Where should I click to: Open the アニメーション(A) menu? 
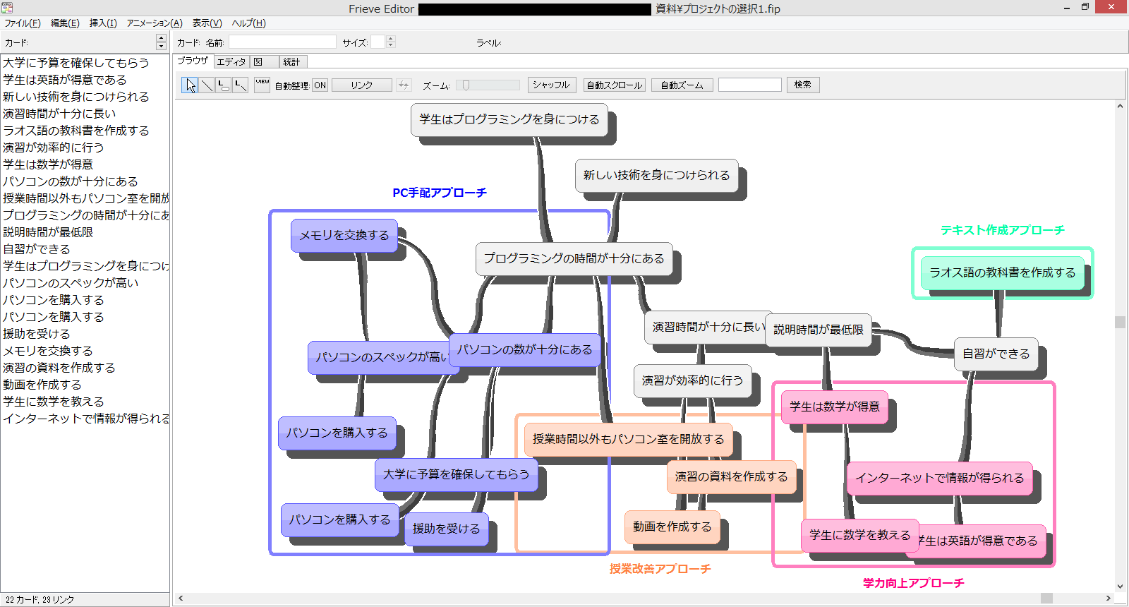(155, 23)
